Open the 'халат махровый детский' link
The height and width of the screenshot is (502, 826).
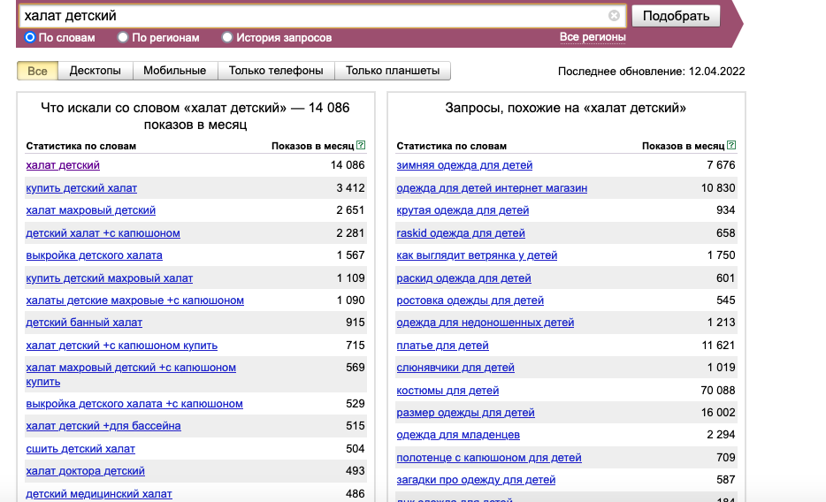[90, 210]
